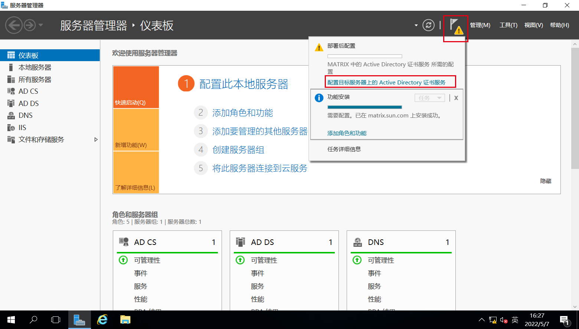The width and height of the screenshot is (579, 329).
Task: Open the 工具(T) menu
Action: 508,25
